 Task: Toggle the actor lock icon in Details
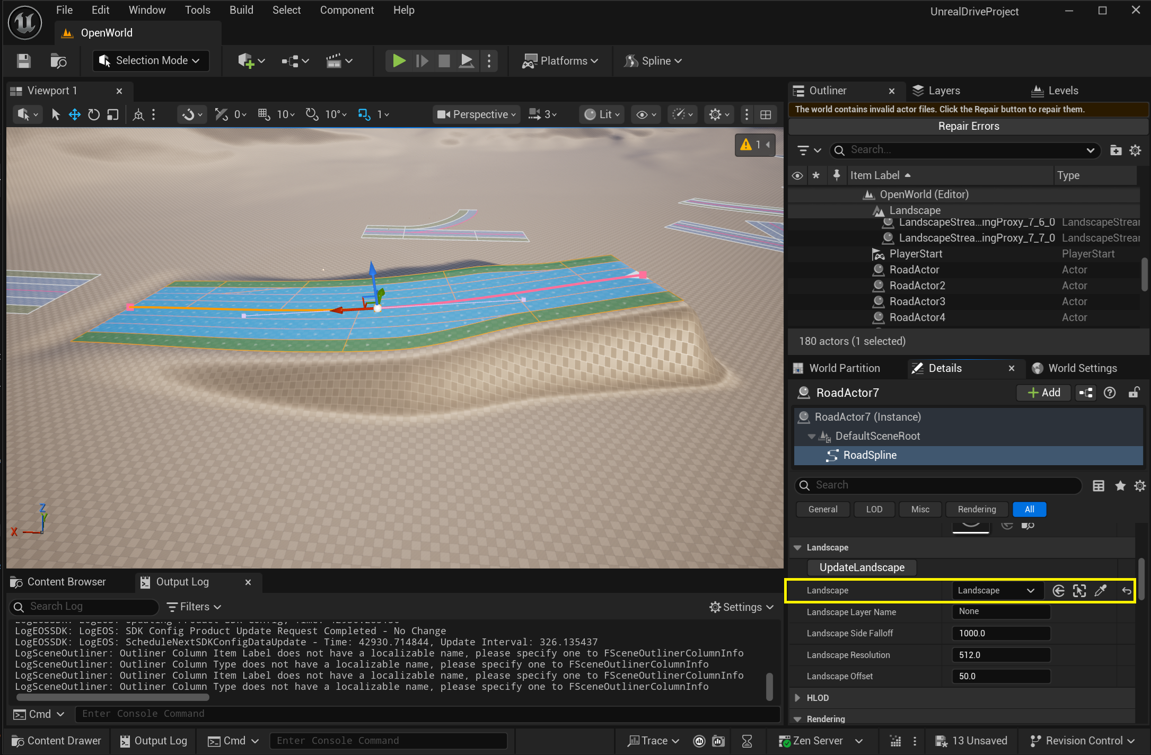click(1134, 393)
